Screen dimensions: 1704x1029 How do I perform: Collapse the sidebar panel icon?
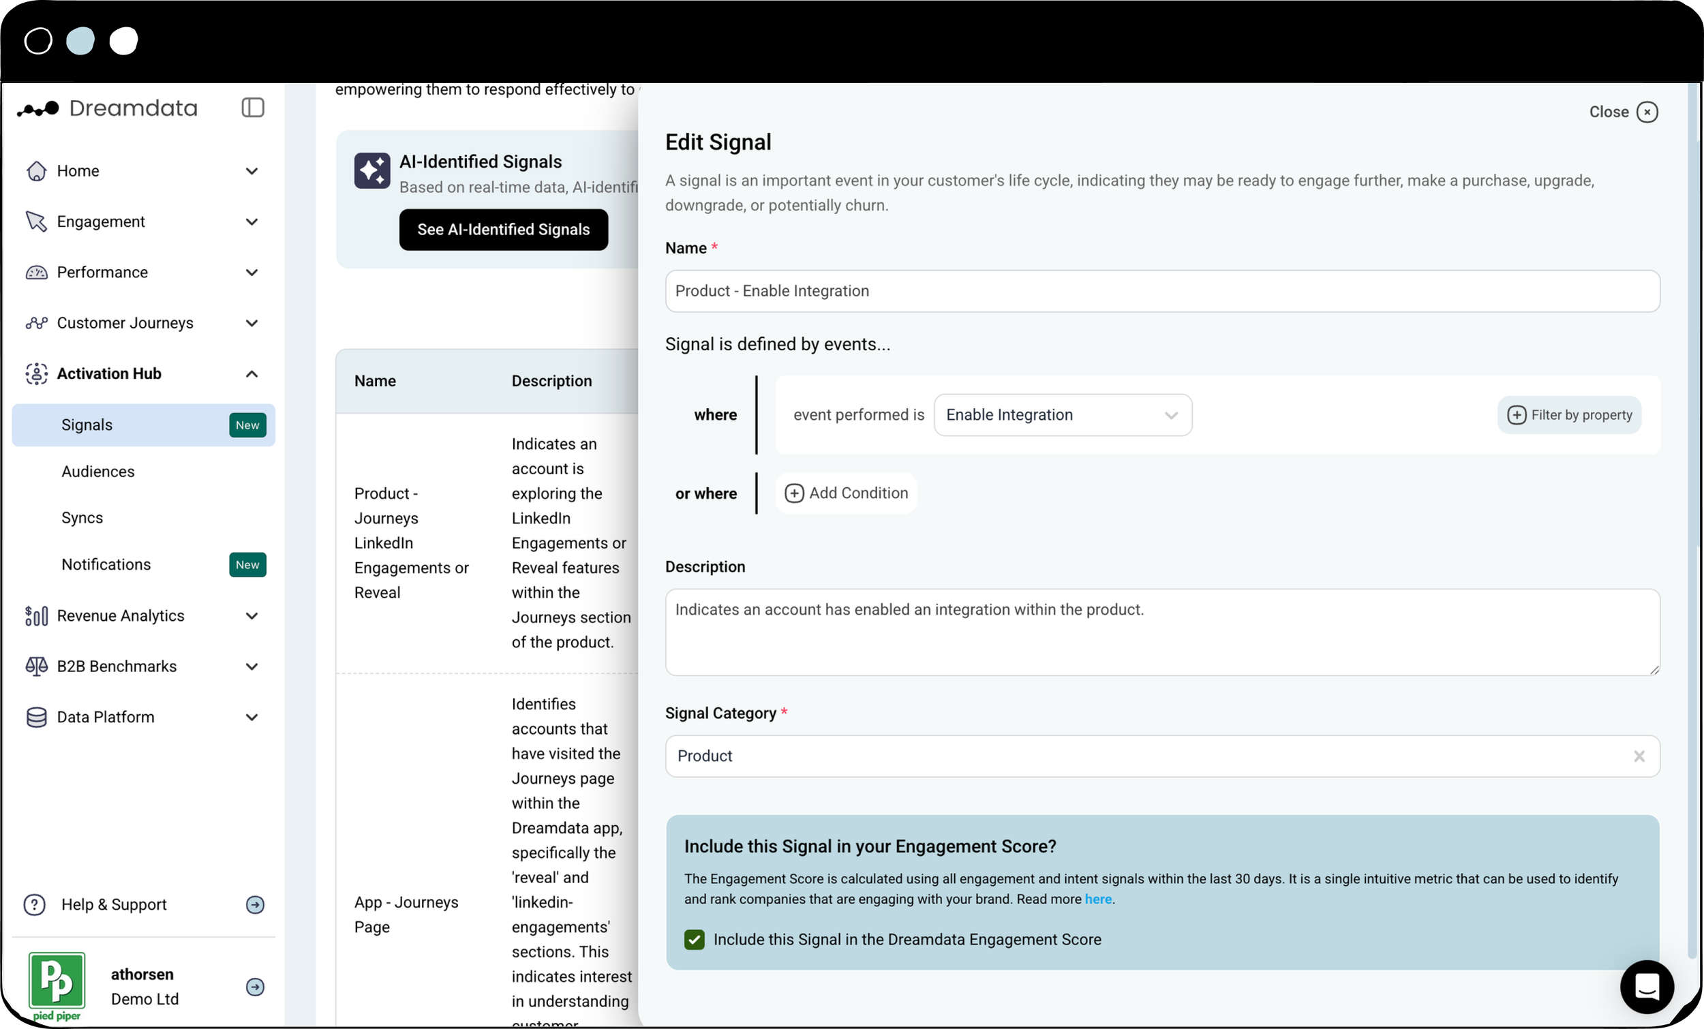tap(252, 108)
